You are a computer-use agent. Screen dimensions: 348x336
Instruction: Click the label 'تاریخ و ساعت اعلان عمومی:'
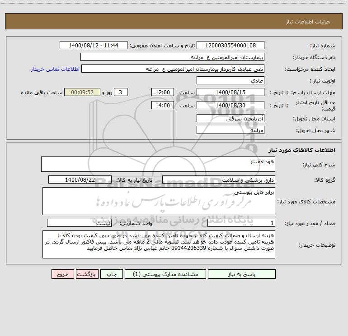pyautogui.click(x=162, y=46)
